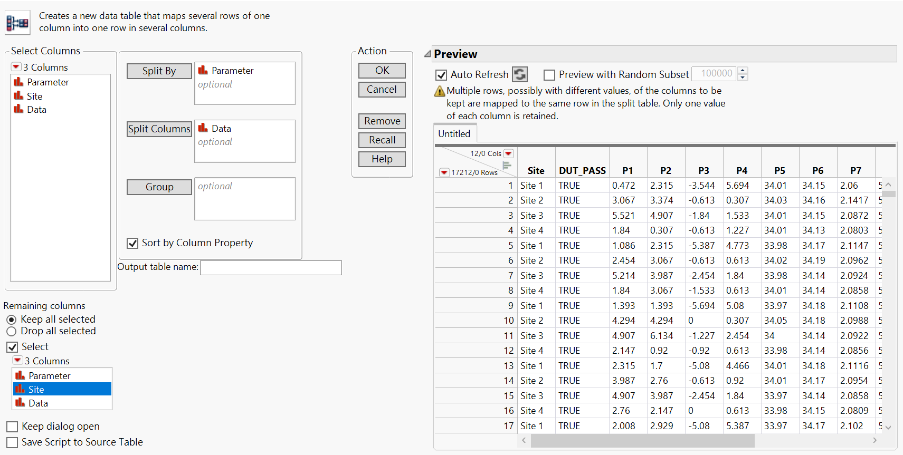The width and height of the screenshot is (903, 455).
Task: Collapse the Preview disclosure triangle
Action: [427, 54]
